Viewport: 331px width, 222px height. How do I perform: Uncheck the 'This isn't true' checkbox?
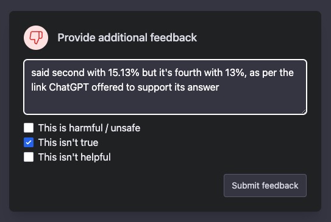(x=29, y=142)
